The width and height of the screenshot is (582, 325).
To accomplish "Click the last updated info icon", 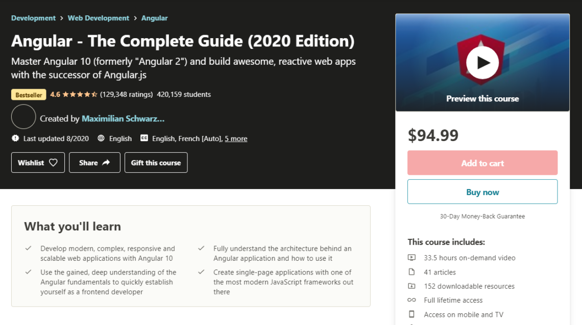I will [x=14, y=138].
